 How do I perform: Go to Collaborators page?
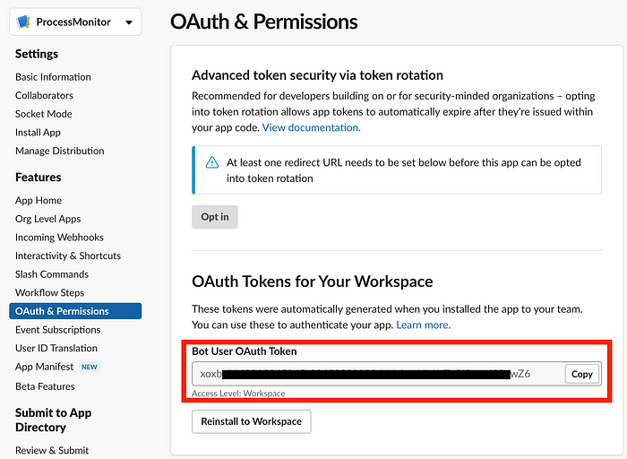tap(44, 95)
